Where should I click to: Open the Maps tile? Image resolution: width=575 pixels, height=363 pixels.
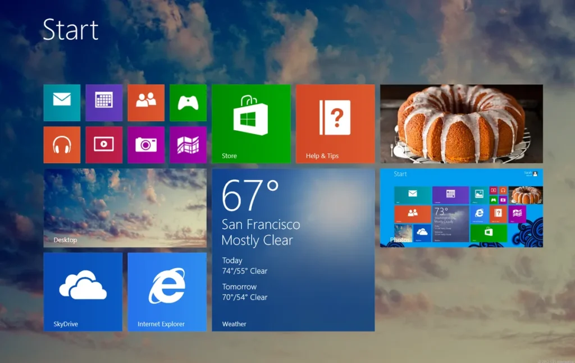(x=188, y=145)
